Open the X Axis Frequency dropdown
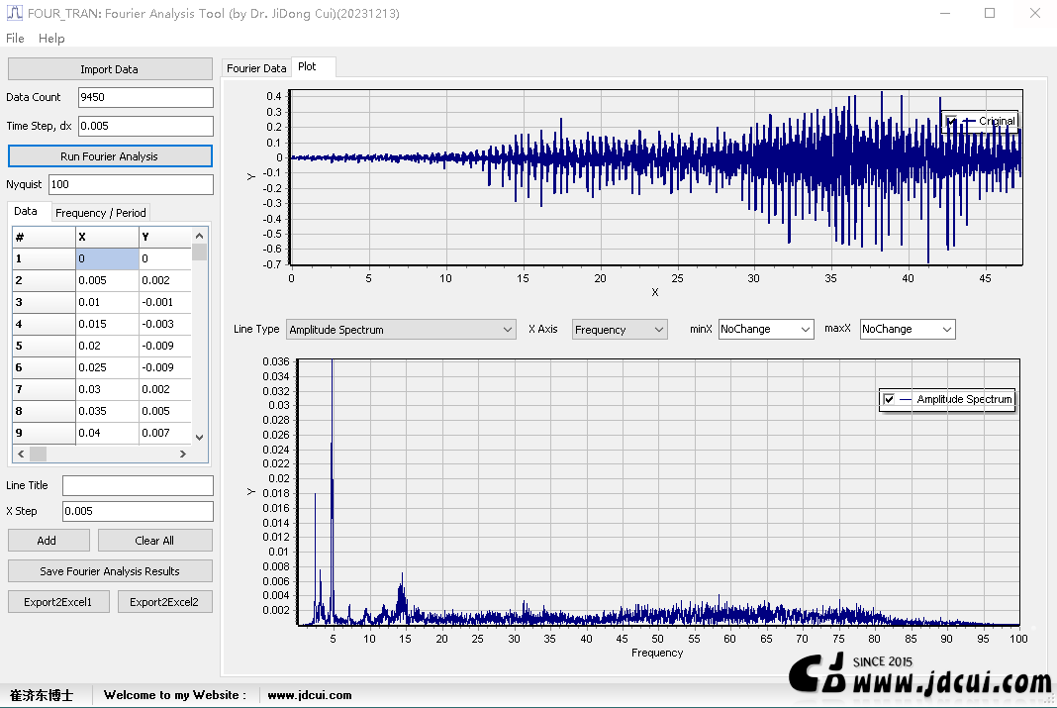Screen dimensions: 1057x708 pos(620,330)
